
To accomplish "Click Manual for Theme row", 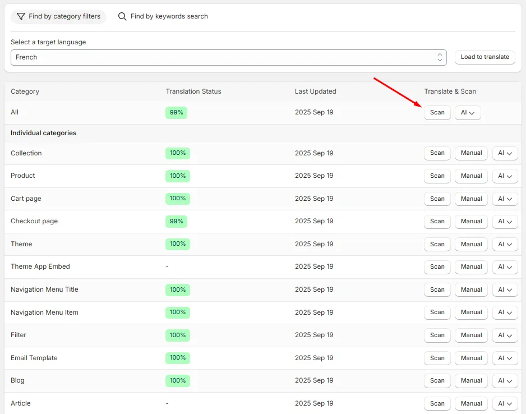I will [x=471, y=244].
